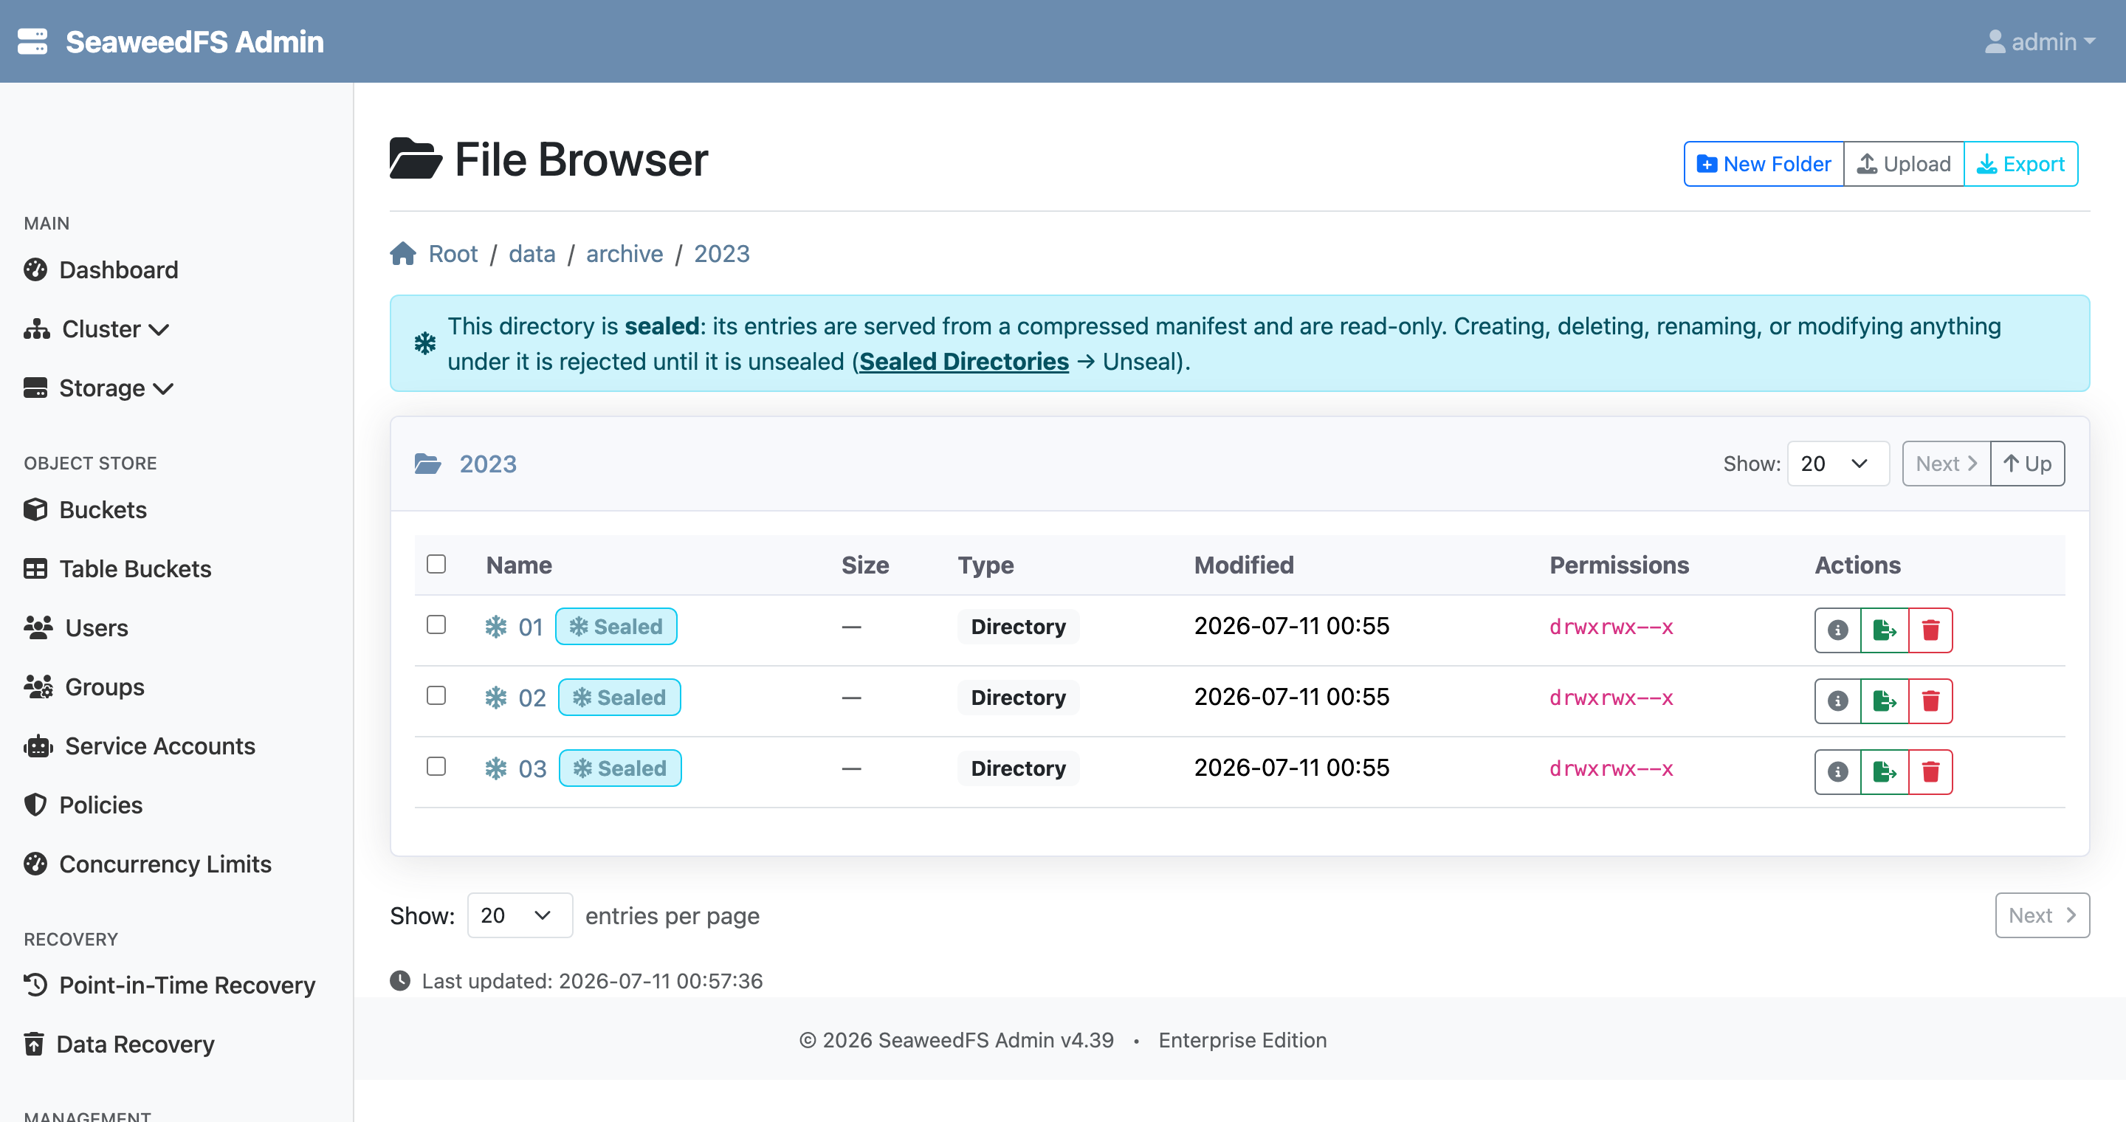Navigate to Root in breadcrumb
The image size is (2126, 1122).
point(453,253)
